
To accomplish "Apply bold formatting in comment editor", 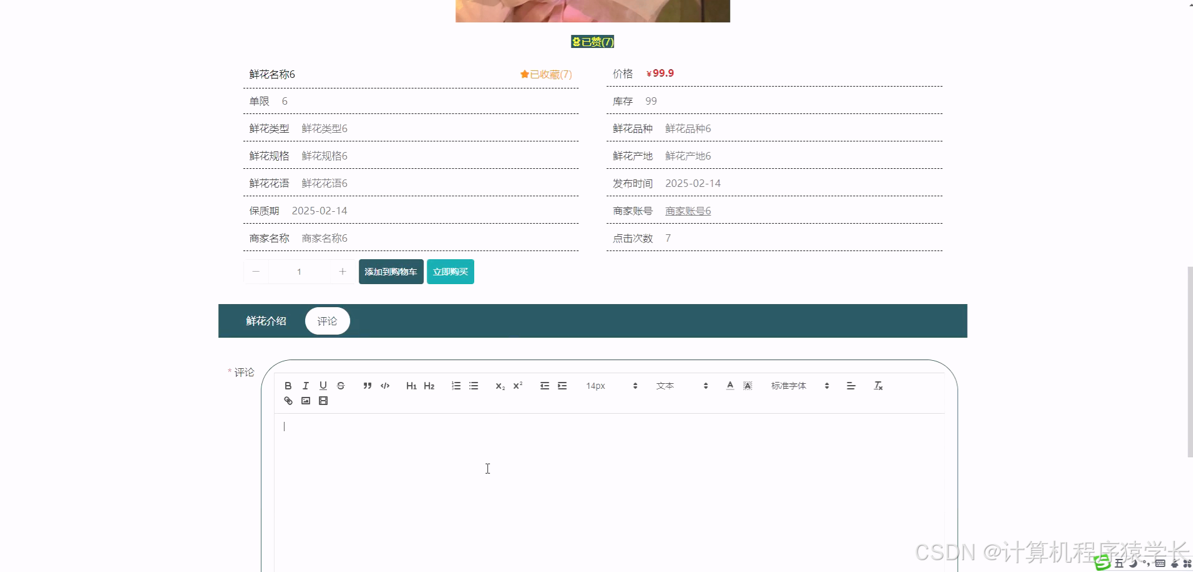I will tap(288, 385).
